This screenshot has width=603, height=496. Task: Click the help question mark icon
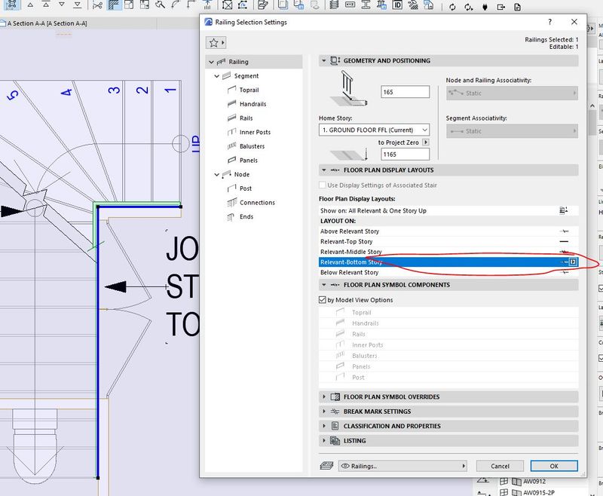549,23
